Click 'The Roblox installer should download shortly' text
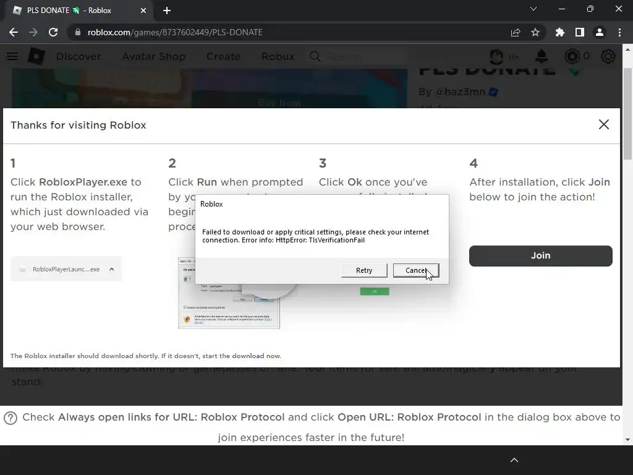 (x=84, y=356)
